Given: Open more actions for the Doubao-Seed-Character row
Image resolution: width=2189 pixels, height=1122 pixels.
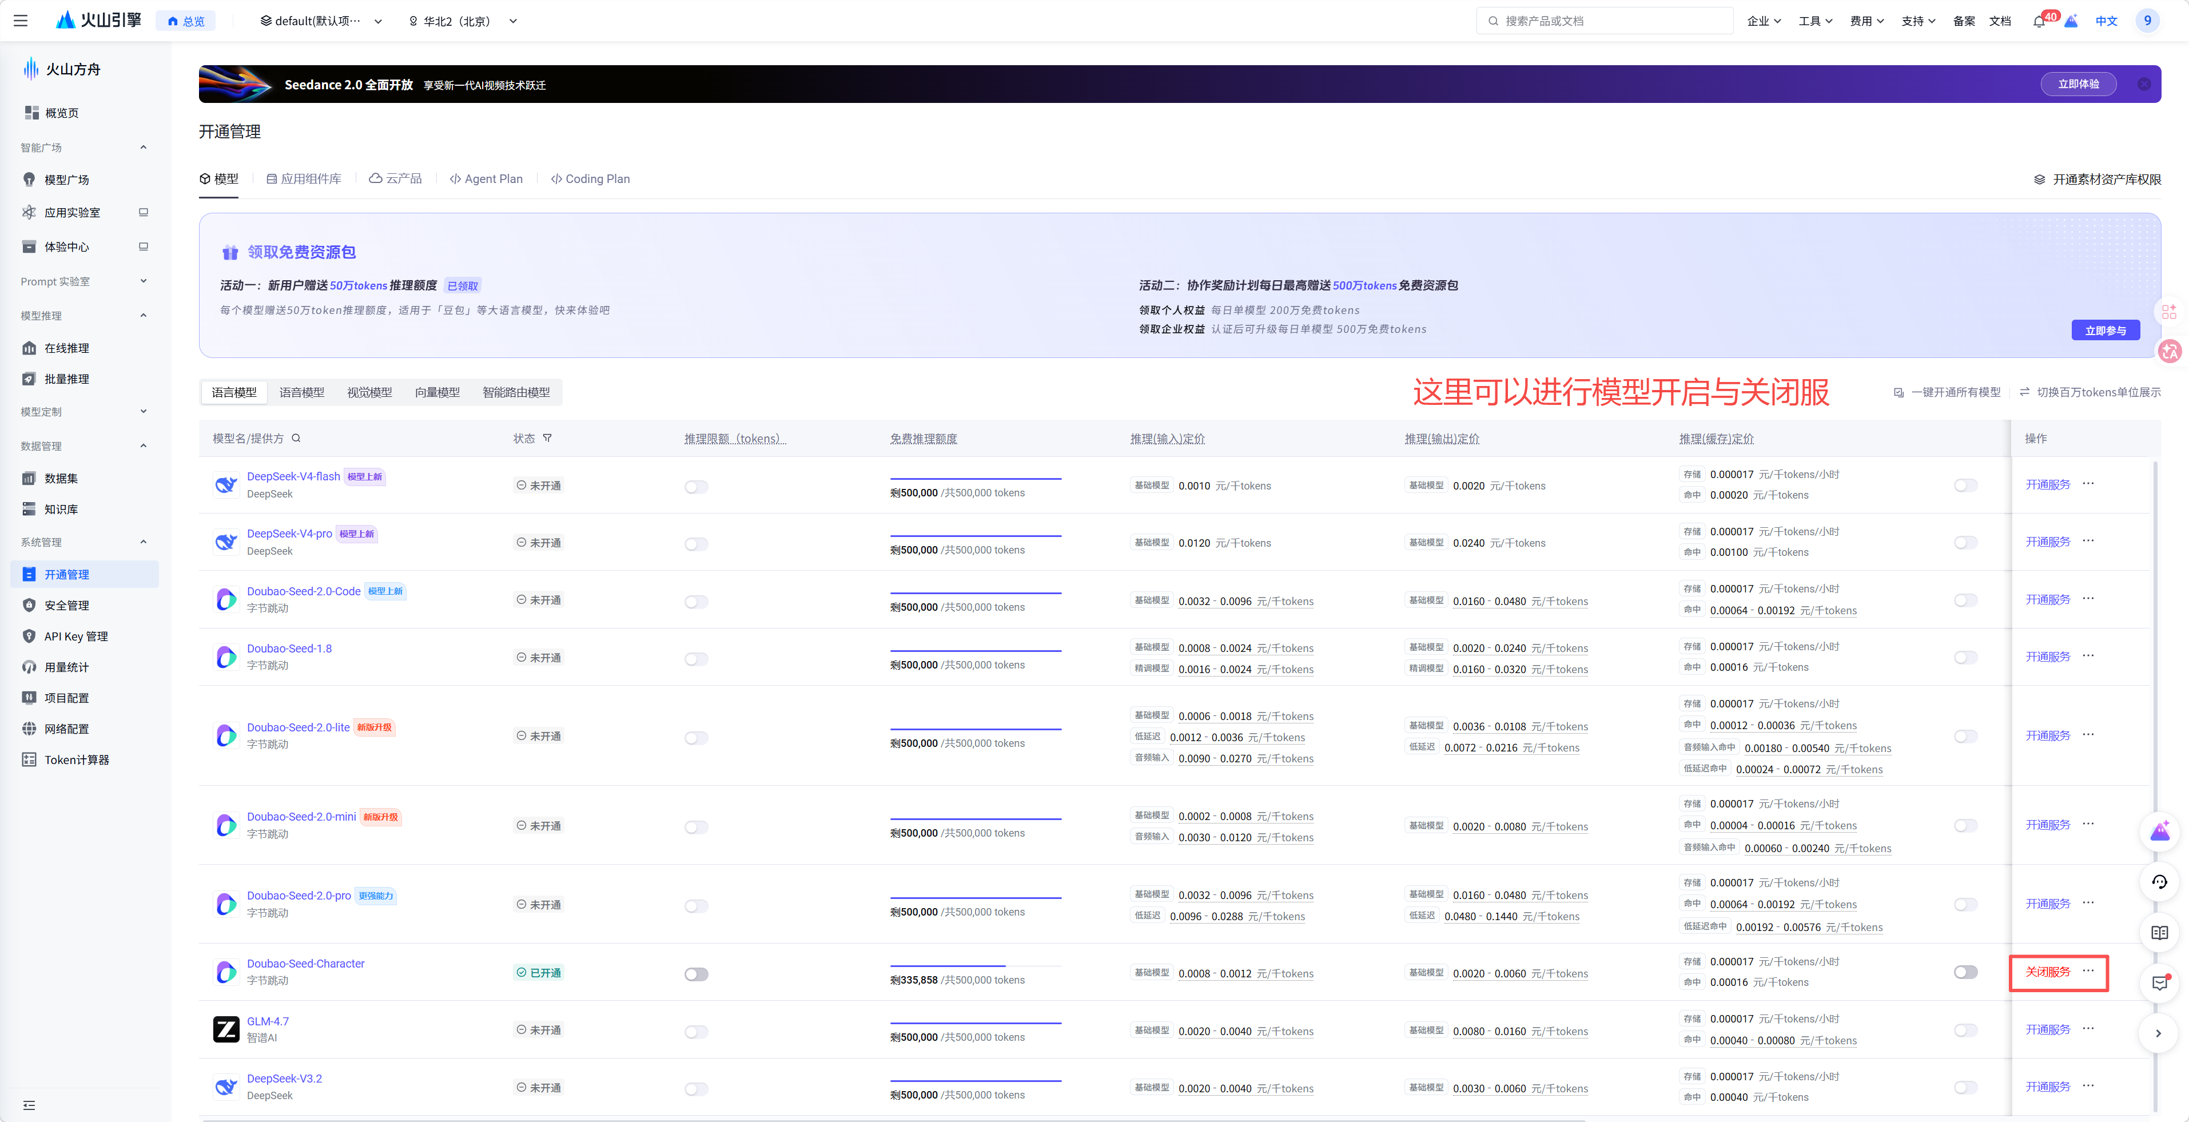Looking at the screenshot, I should click(2089, 970).
